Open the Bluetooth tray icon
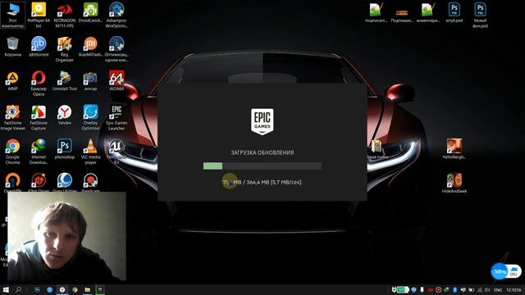Viewport: 525px width, 295px height. point(454,289)
